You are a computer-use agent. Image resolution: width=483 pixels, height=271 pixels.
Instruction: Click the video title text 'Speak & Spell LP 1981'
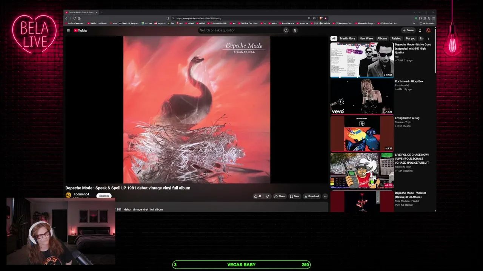[x=116, y=188]
